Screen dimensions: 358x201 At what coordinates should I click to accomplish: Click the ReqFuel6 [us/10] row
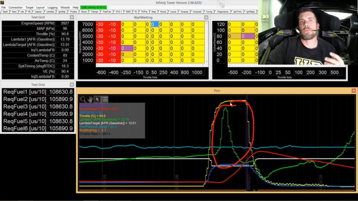(x=38, y=128)
